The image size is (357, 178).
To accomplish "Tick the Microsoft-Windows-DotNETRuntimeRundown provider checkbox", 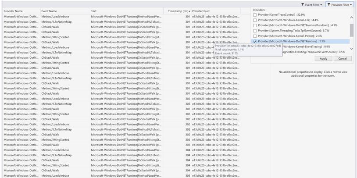I will click(x=255, y=25).
